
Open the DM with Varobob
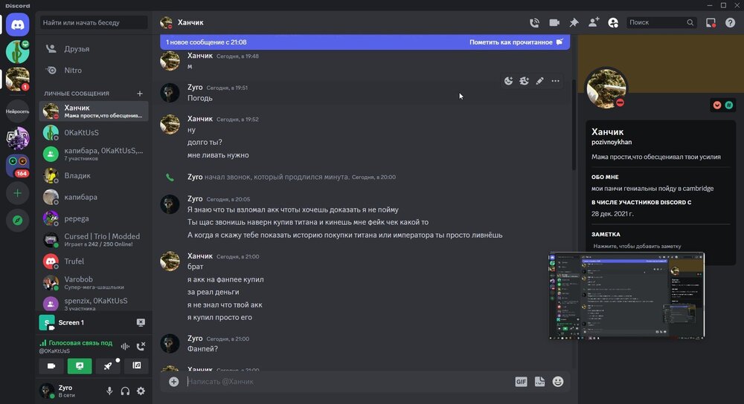coord(94,283)
